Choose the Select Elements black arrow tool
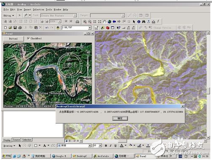 click(134, 22)
